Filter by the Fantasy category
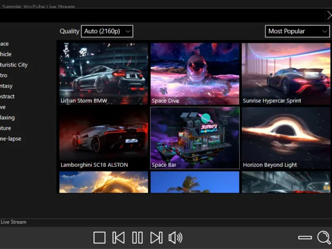 (x=6, y=86)
